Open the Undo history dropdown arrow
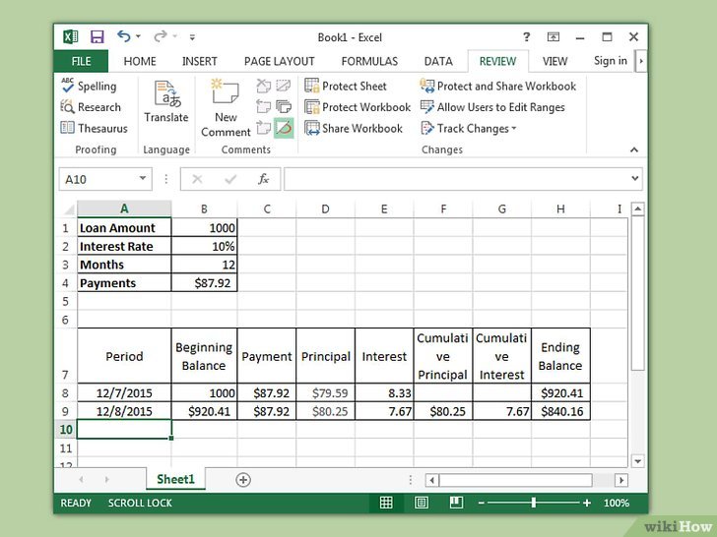Screen dimensions: 717x537 coord(138,36)
